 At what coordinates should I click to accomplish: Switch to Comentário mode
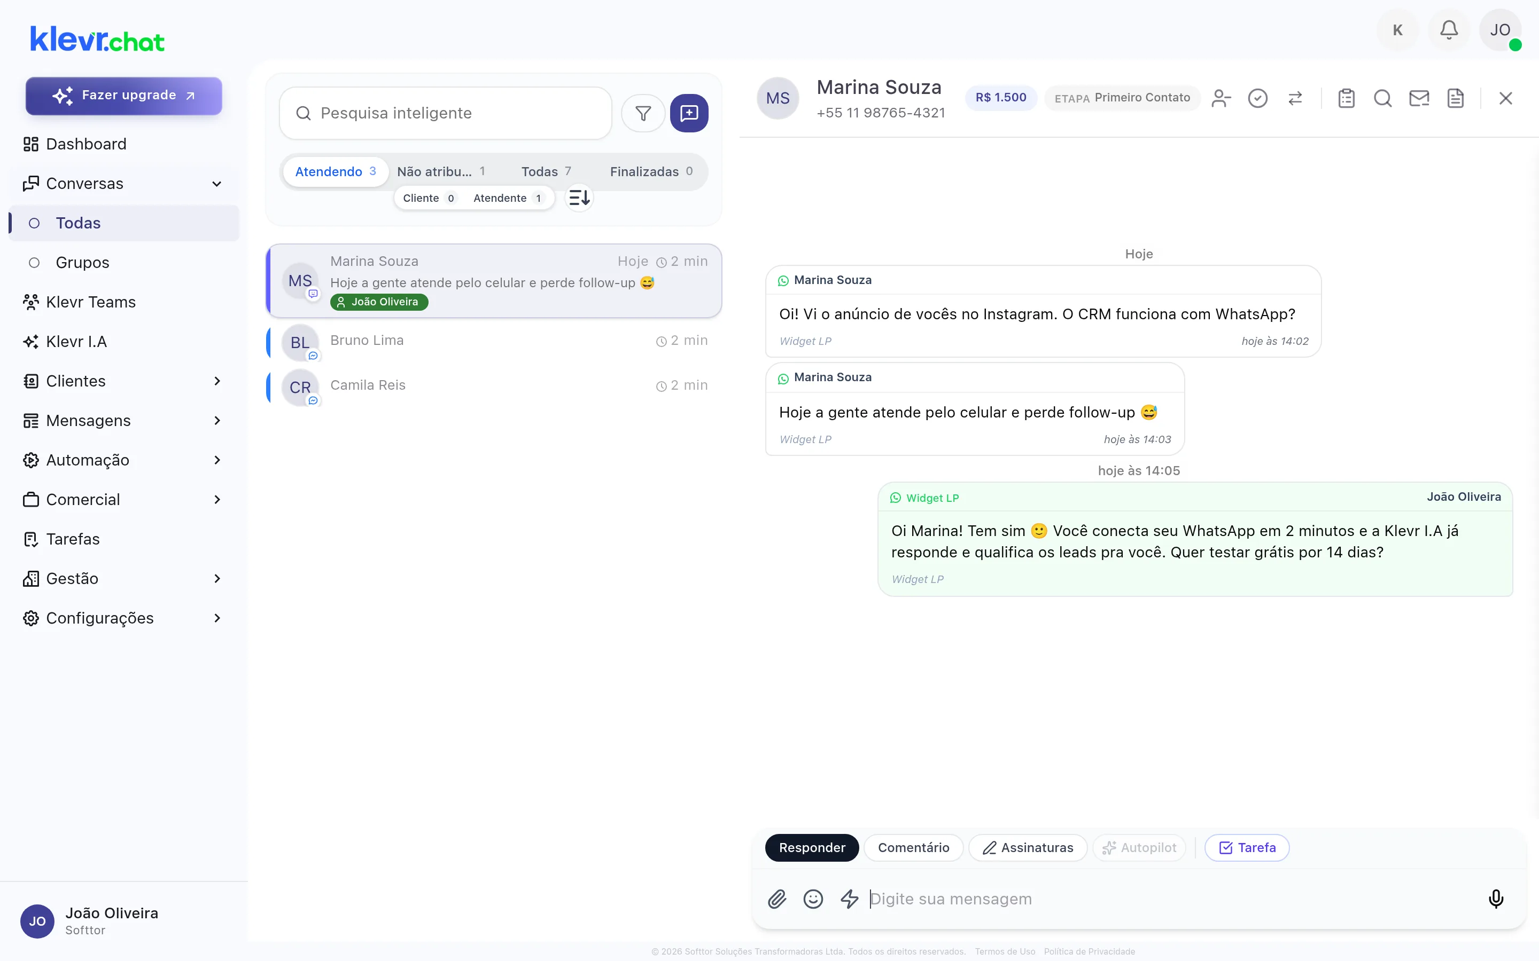(x=913, y=848)
